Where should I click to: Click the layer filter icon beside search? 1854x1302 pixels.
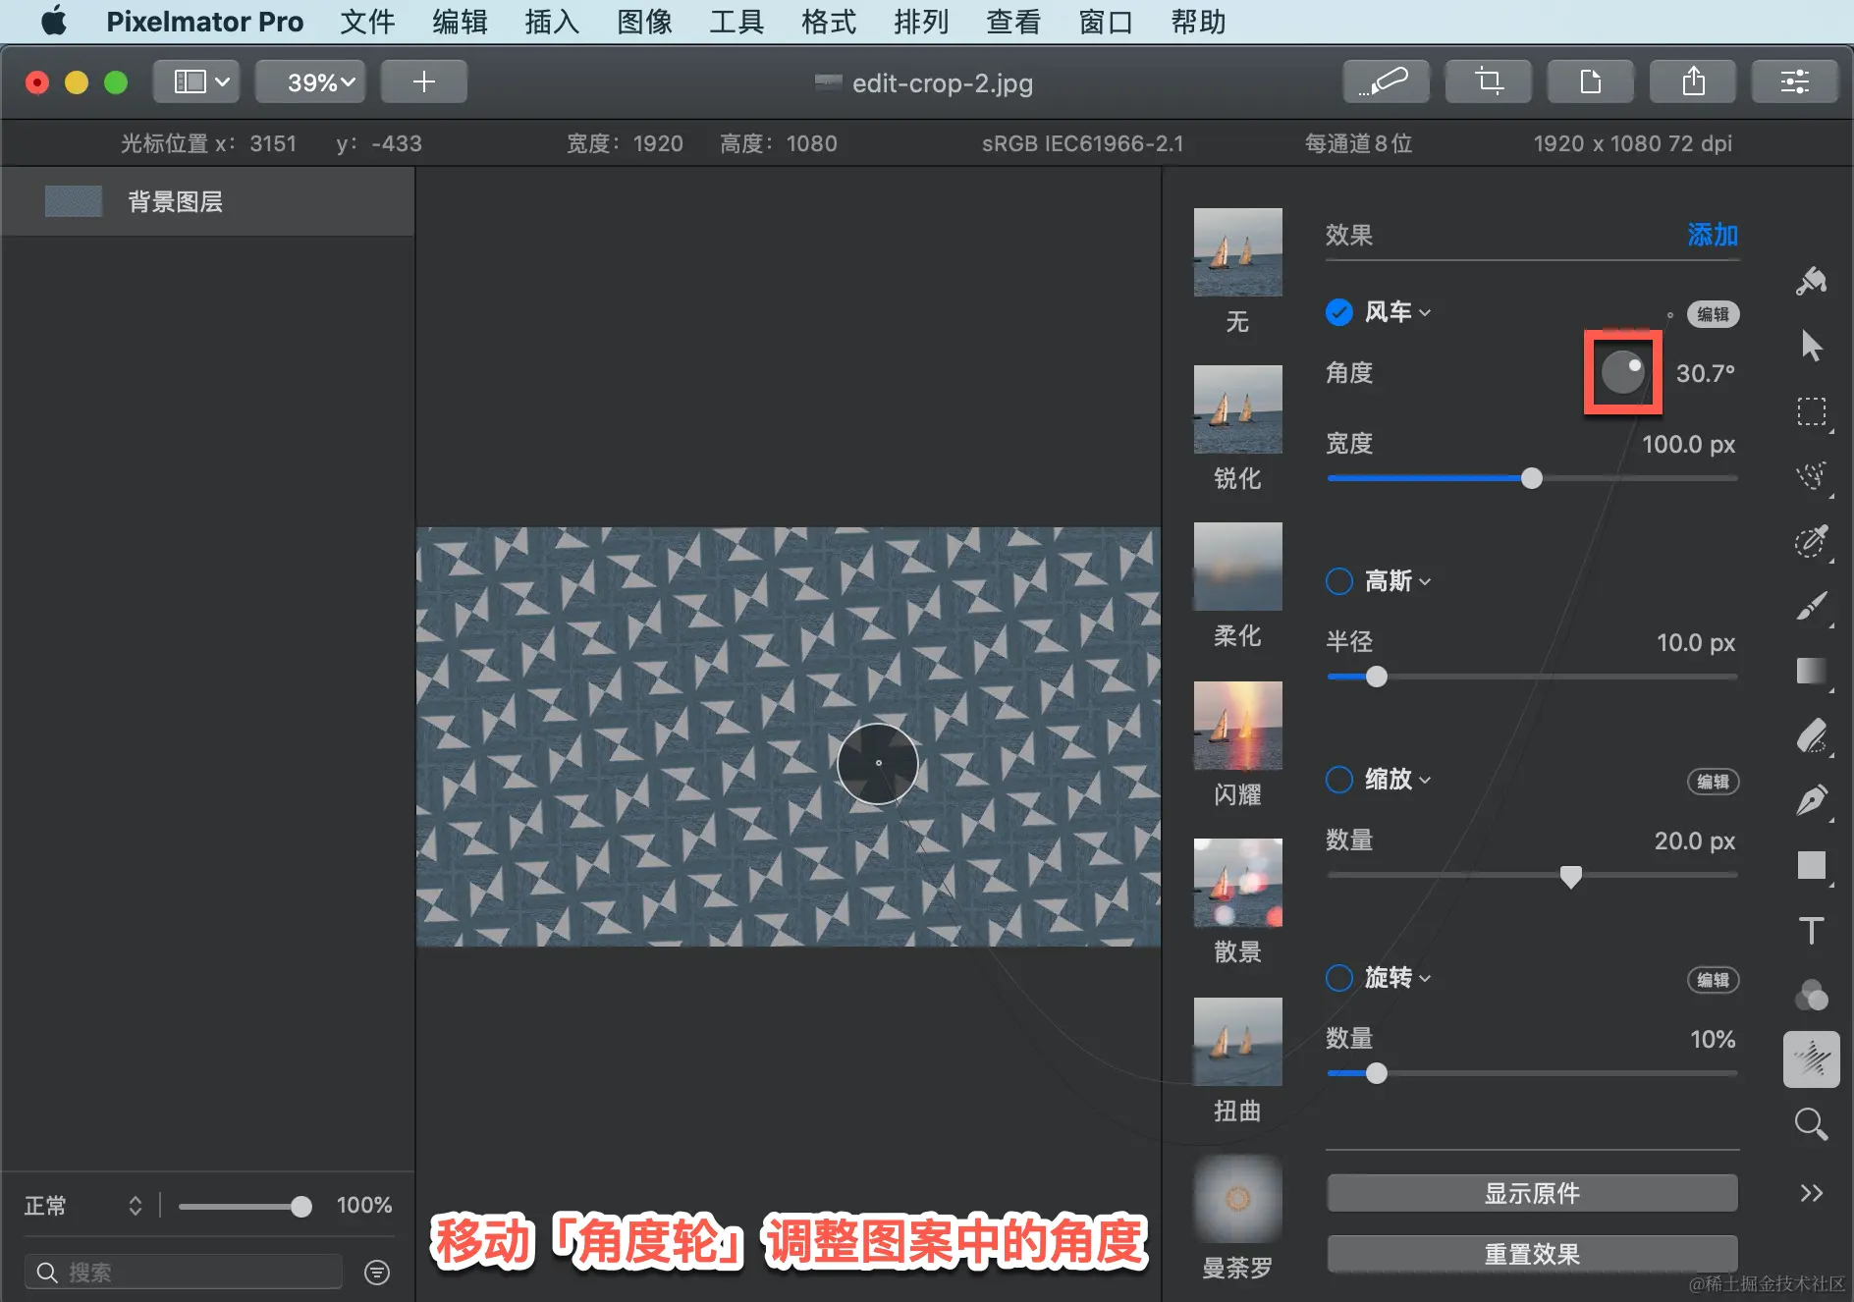(x=377, y=1273)
